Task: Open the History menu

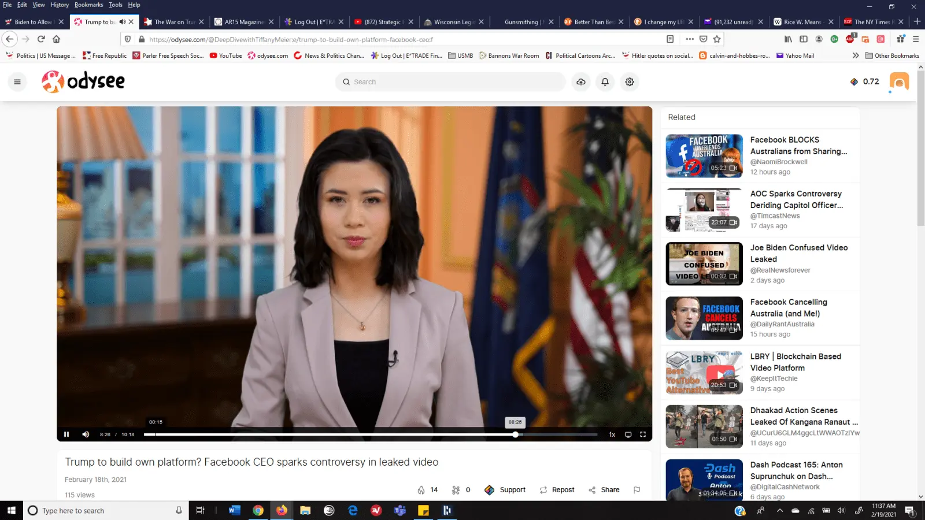Action: 59,5
